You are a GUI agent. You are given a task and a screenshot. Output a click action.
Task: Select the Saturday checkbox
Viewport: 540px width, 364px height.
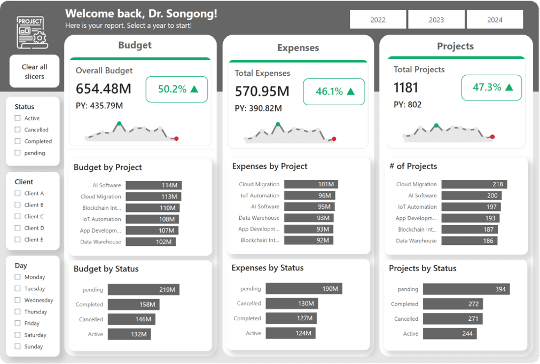coord(18,335)
